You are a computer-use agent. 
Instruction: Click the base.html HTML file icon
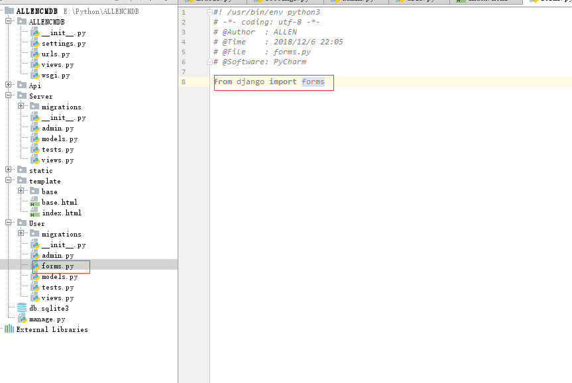click(34, 202)
